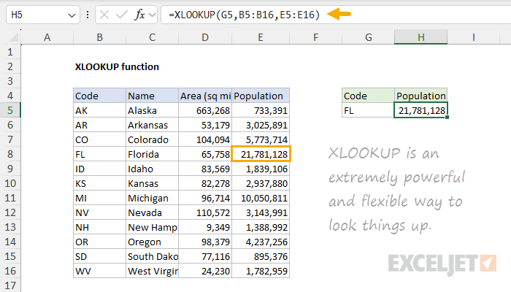Select column C header

coord(152,37)
